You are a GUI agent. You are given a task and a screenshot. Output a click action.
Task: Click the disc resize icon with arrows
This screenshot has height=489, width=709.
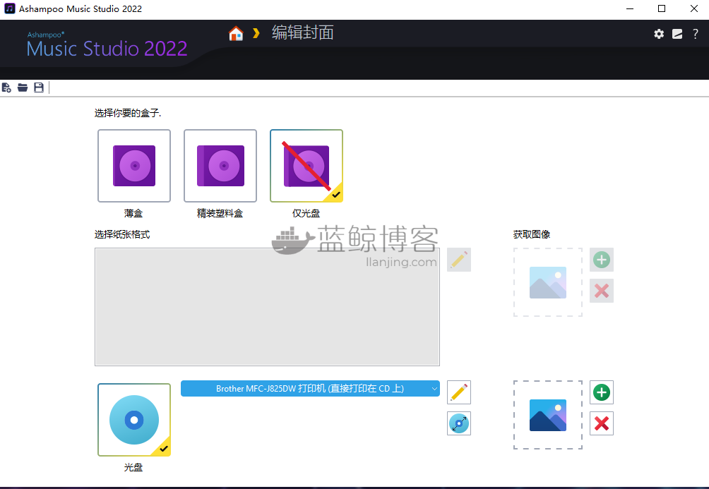459,423
